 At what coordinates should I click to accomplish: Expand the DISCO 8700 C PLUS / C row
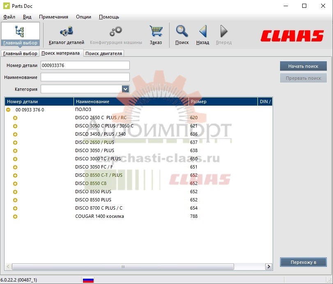(15, 208)
